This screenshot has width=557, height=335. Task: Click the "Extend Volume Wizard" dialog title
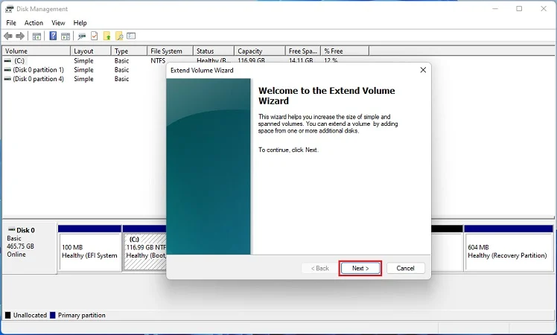(202, 70)
